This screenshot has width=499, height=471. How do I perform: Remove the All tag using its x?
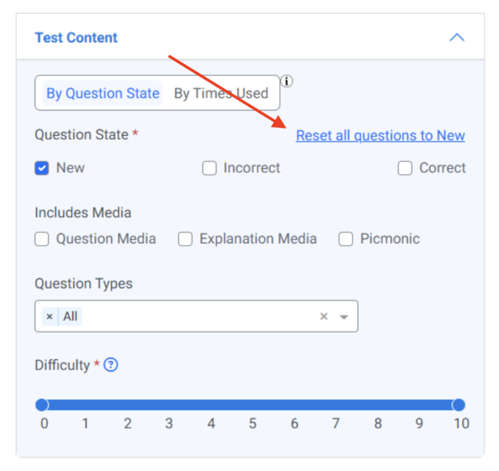pos(49,317)
